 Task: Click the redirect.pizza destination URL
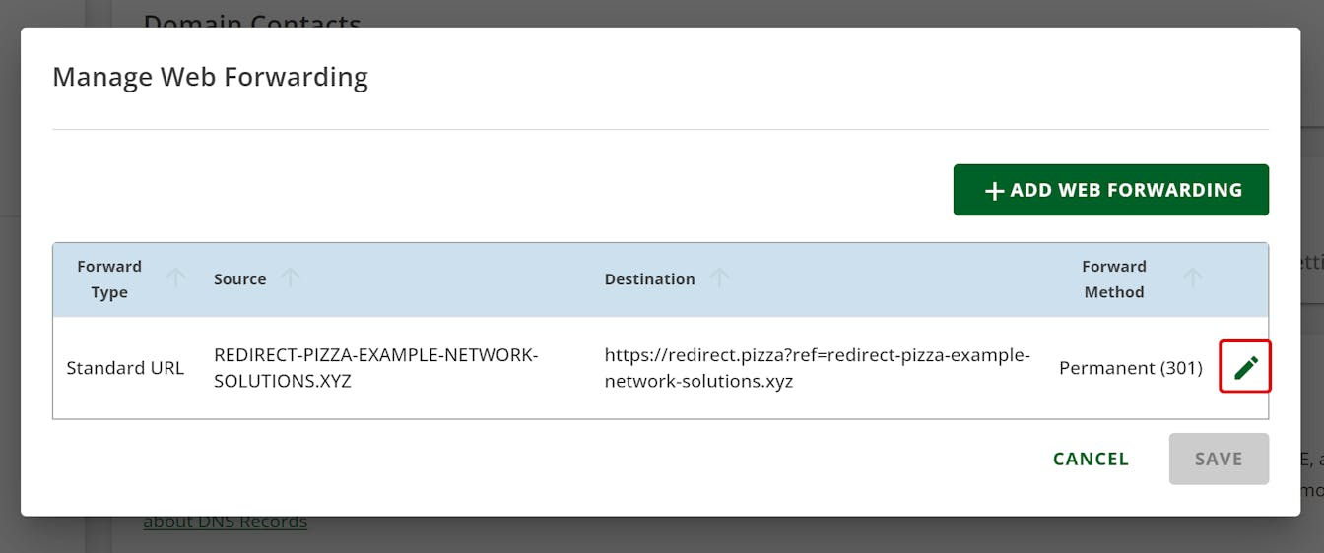817,368
